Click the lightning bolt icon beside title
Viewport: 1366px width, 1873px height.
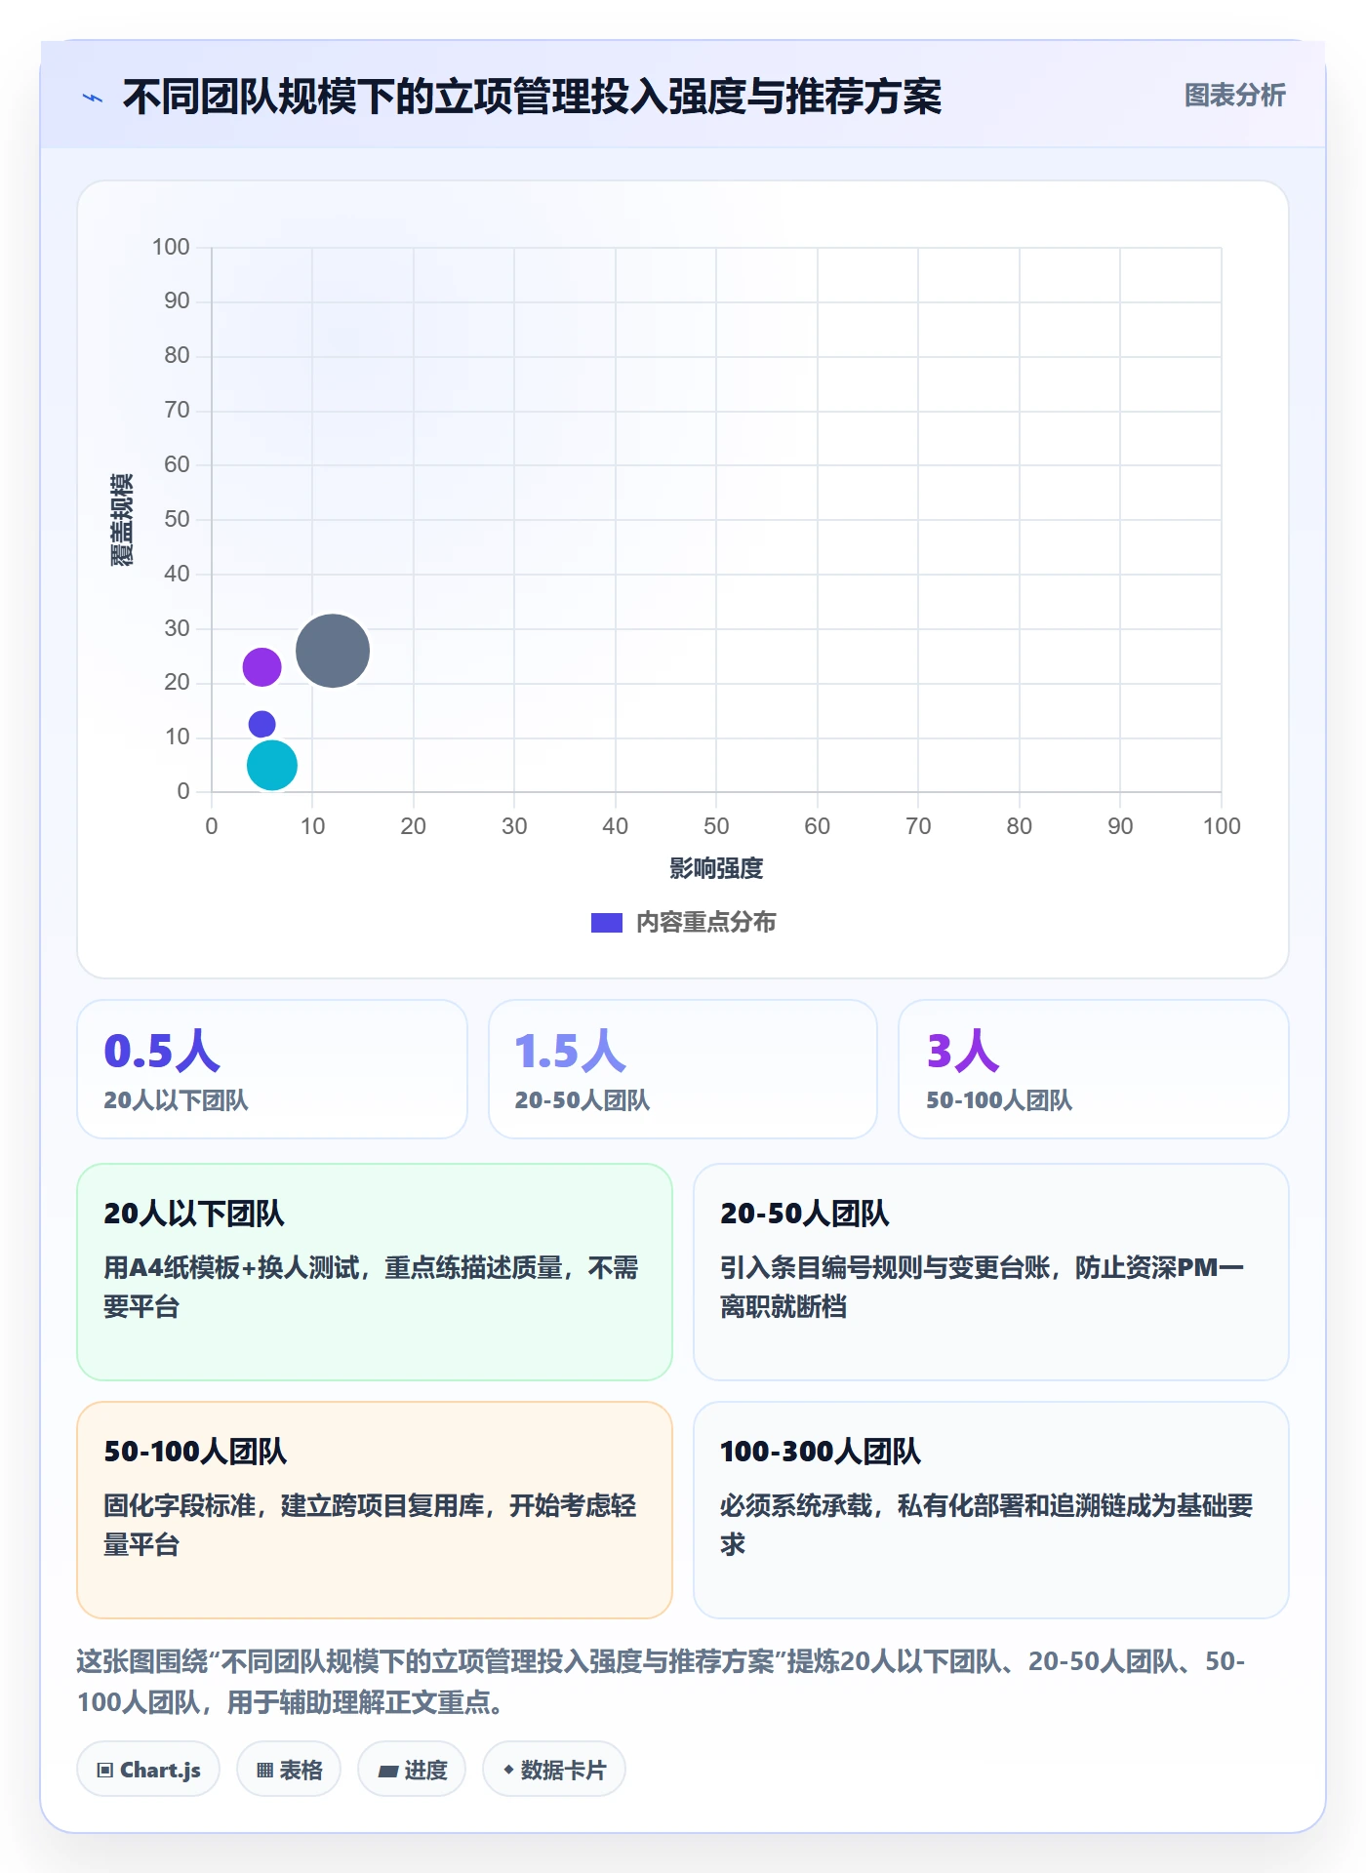(x=93, y=98)
